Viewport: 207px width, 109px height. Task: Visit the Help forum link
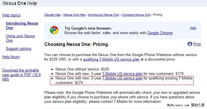tap(11, 57)
